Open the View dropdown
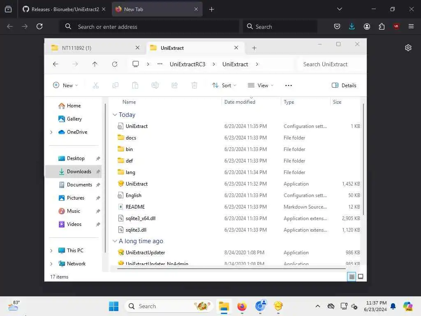The image size is (421, 316). tap(260, 86)
